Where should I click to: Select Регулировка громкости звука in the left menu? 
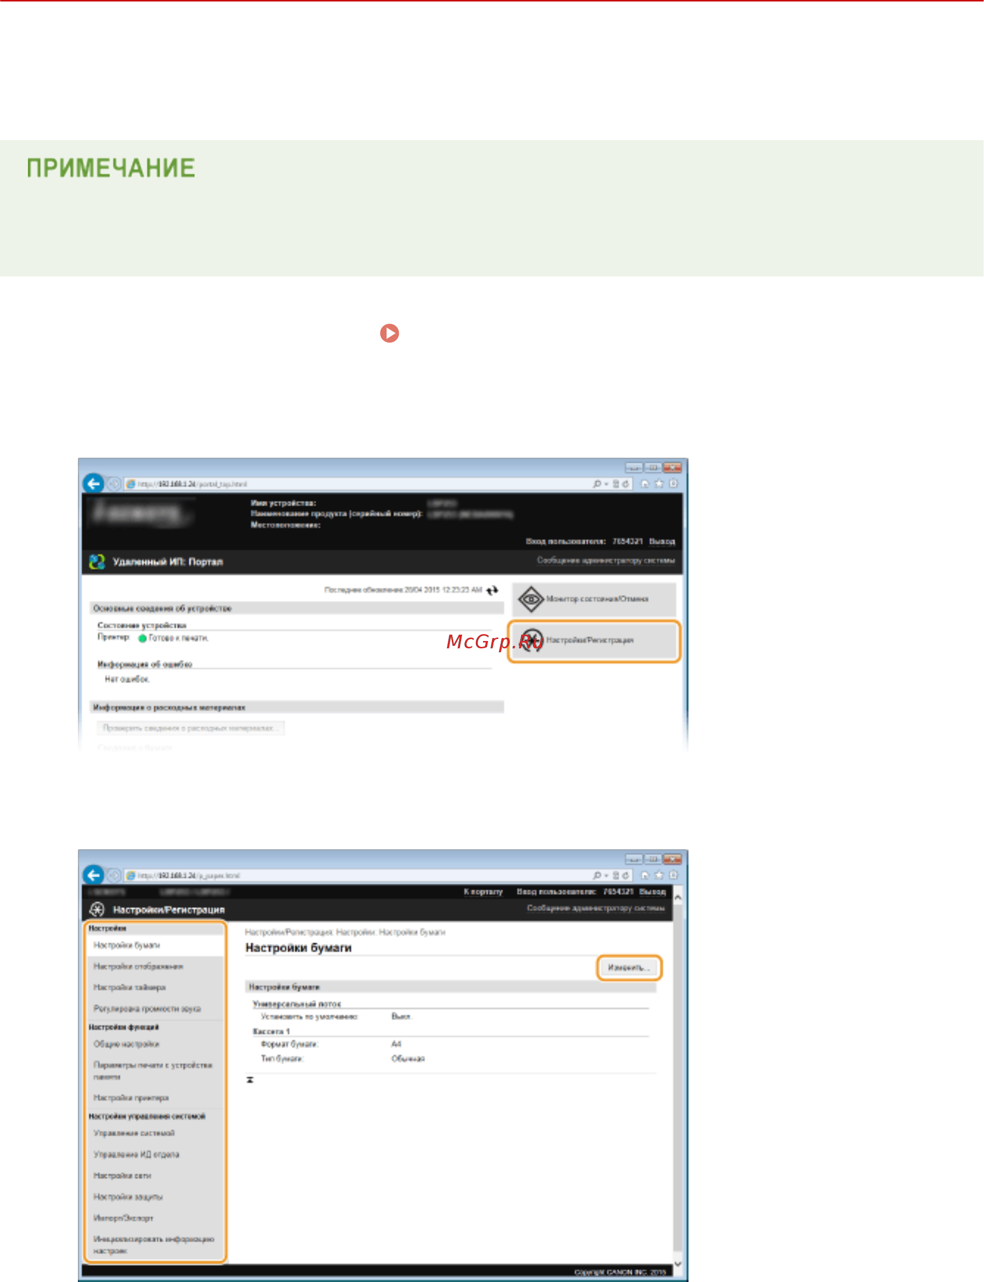pos(155,1009)
